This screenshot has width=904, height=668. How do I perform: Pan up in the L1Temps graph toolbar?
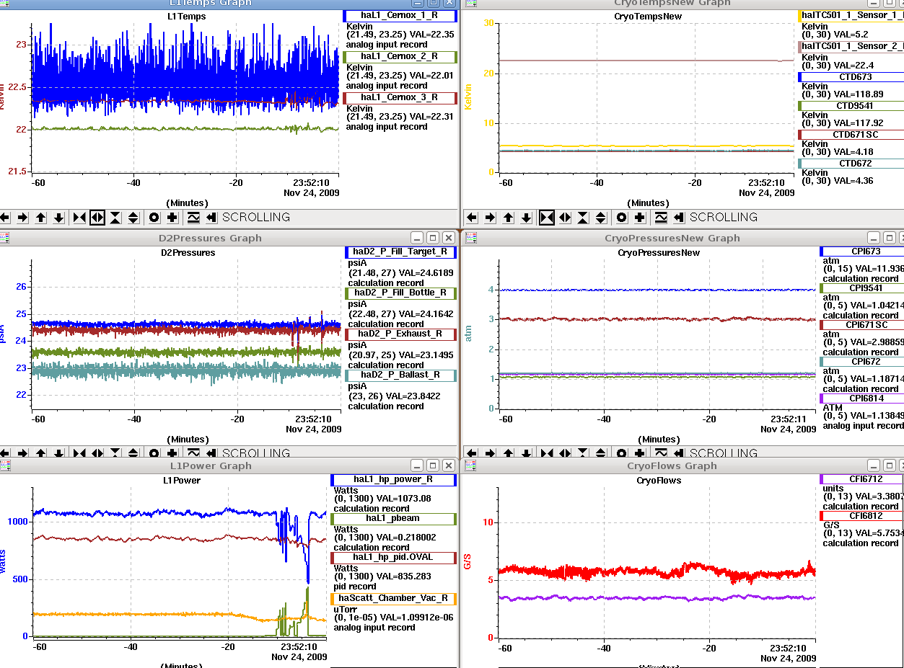40,217
